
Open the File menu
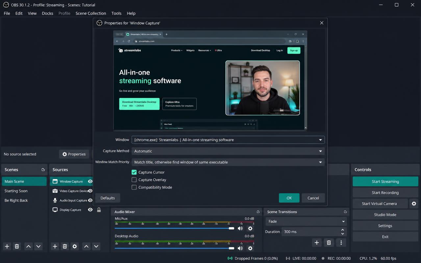tap(7, 13)
